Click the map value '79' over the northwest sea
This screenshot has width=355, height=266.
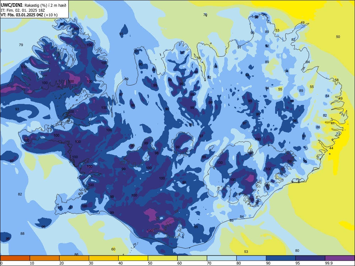coord(21,45)
